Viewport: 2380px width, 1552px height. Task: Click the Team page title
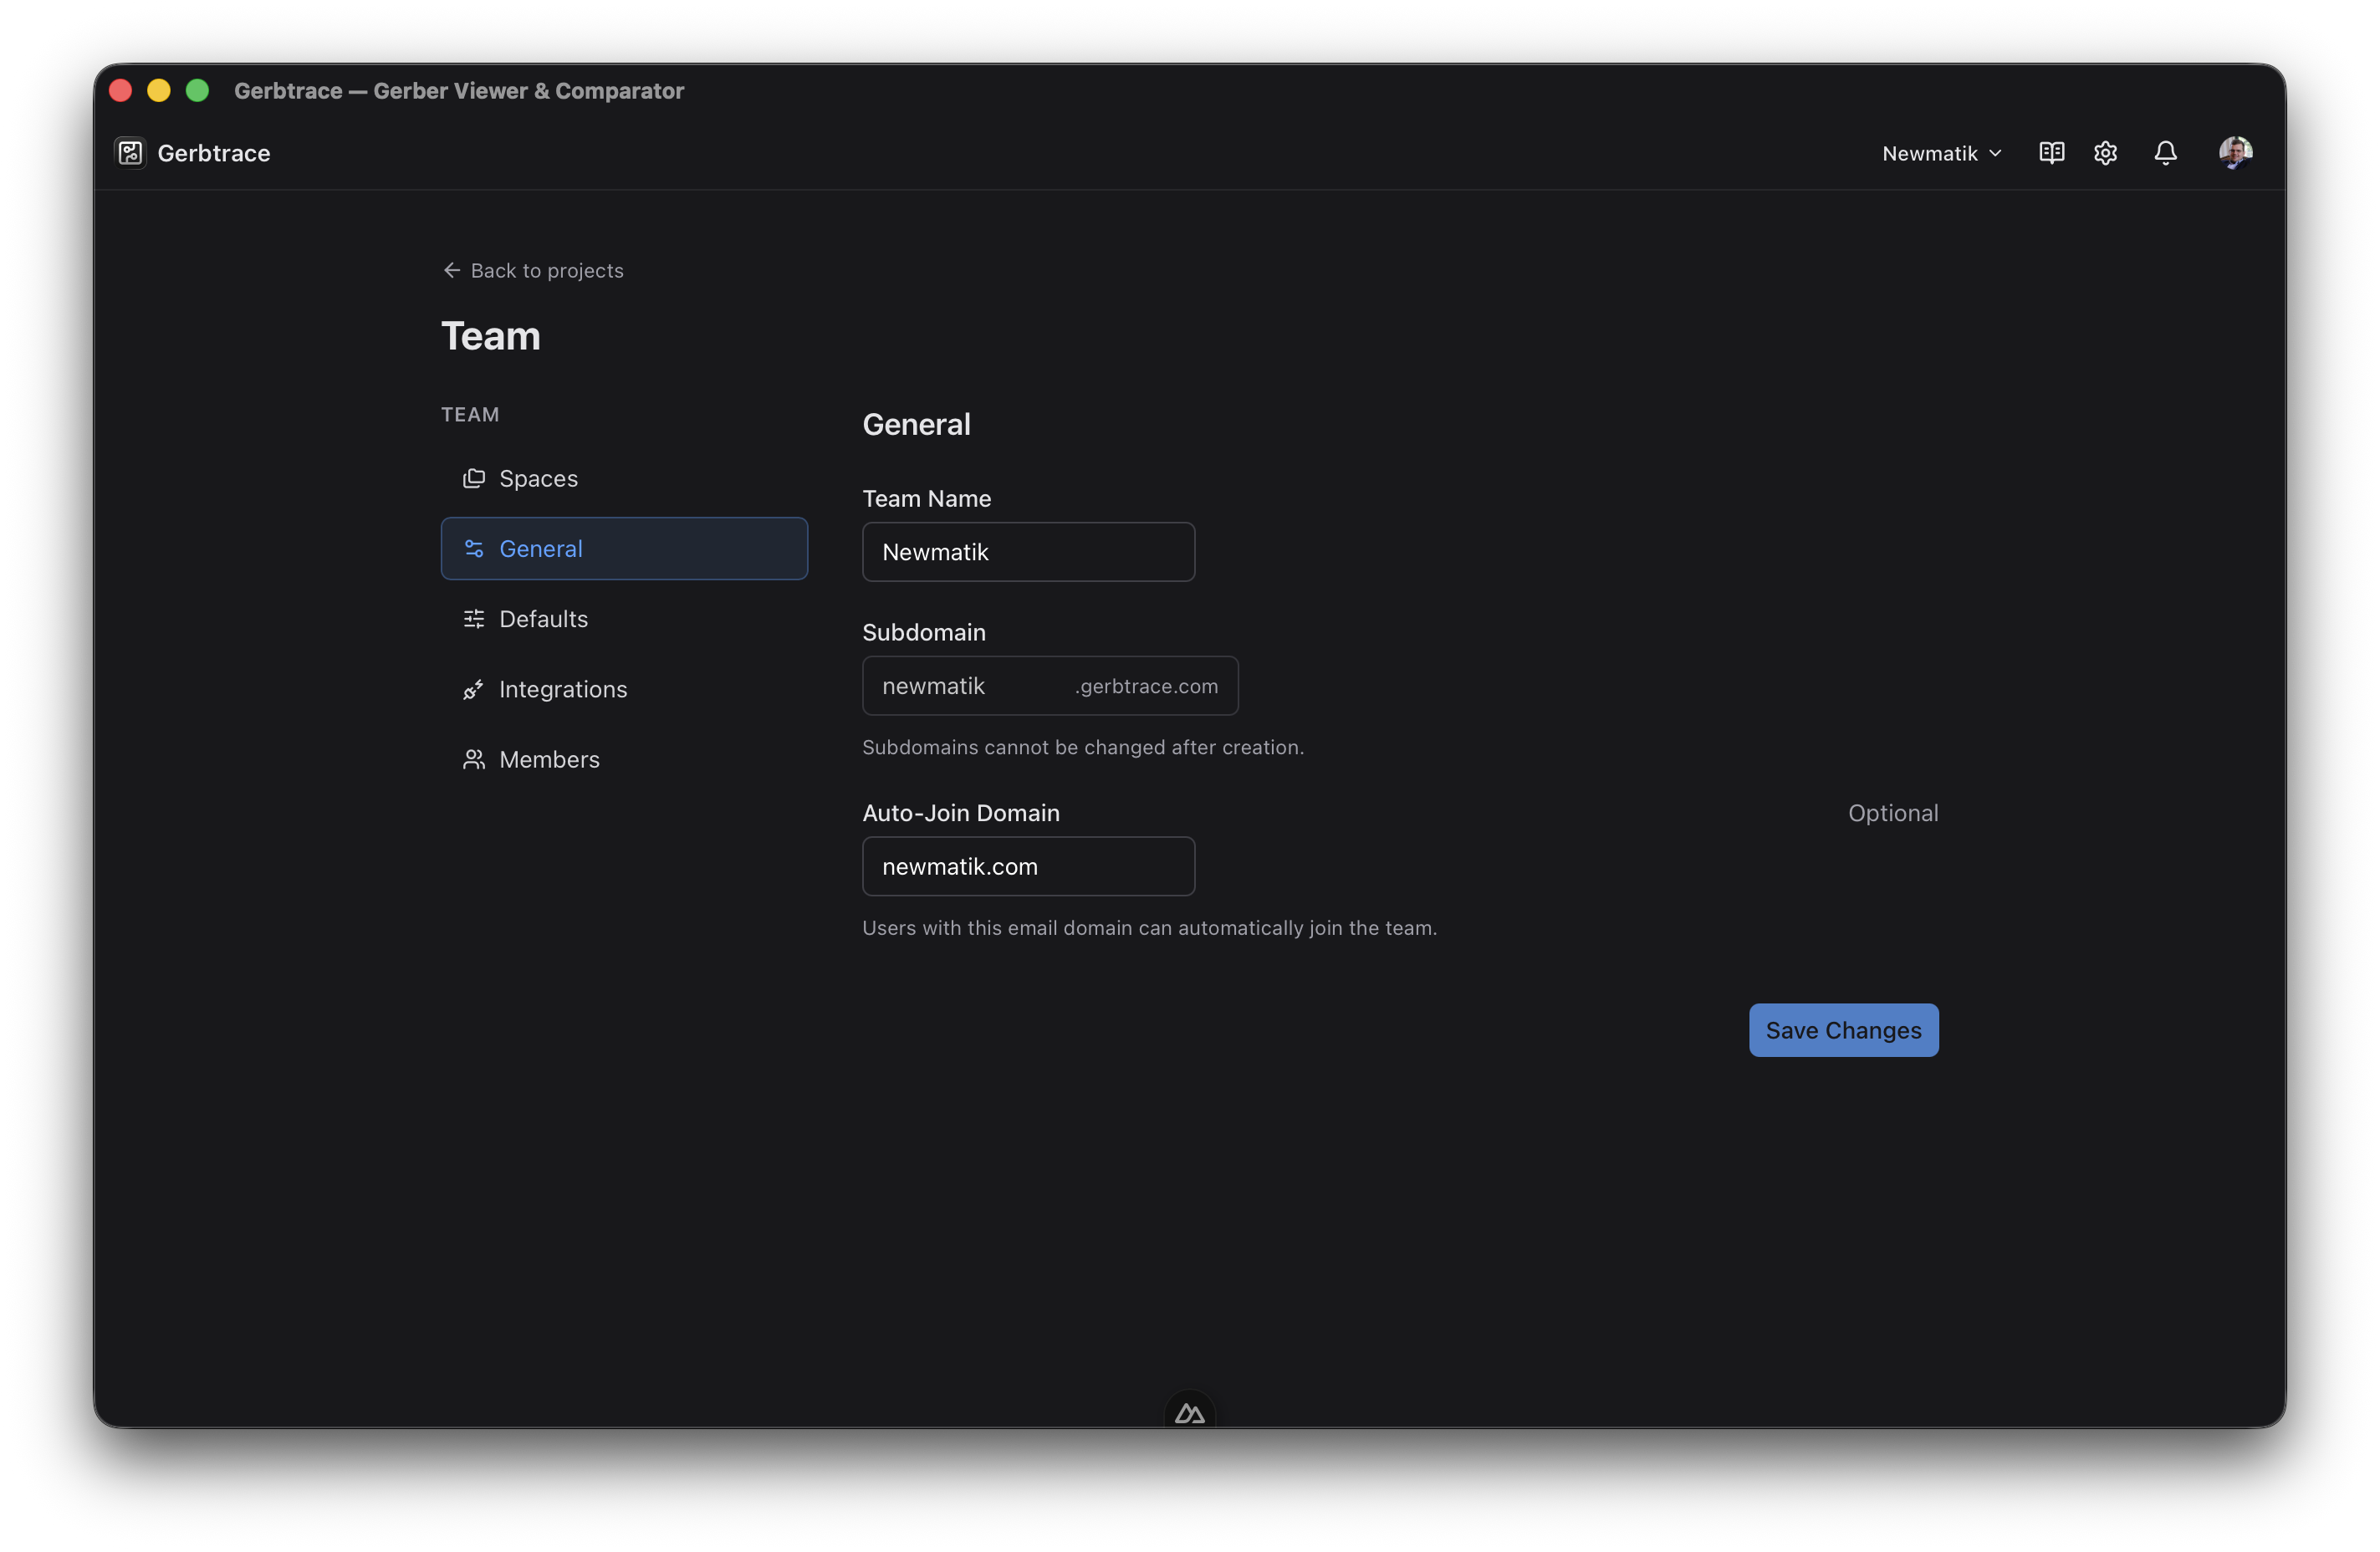(x=491, y=336)
